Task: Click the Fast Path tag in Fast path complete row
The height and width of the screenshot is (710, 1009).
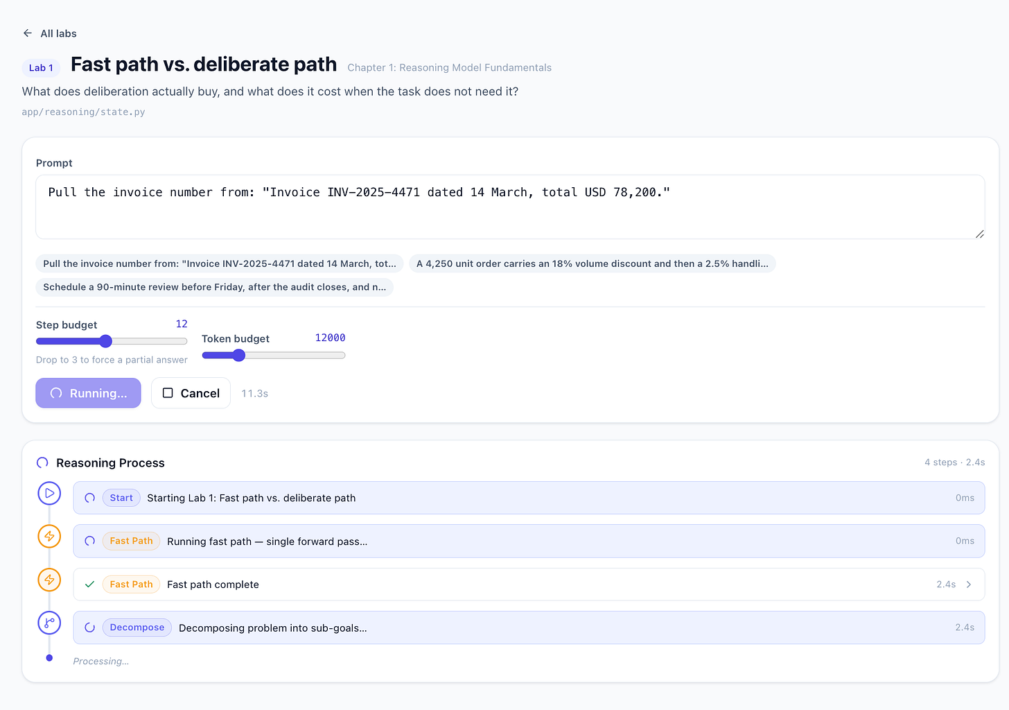Action: pos(131,585)
